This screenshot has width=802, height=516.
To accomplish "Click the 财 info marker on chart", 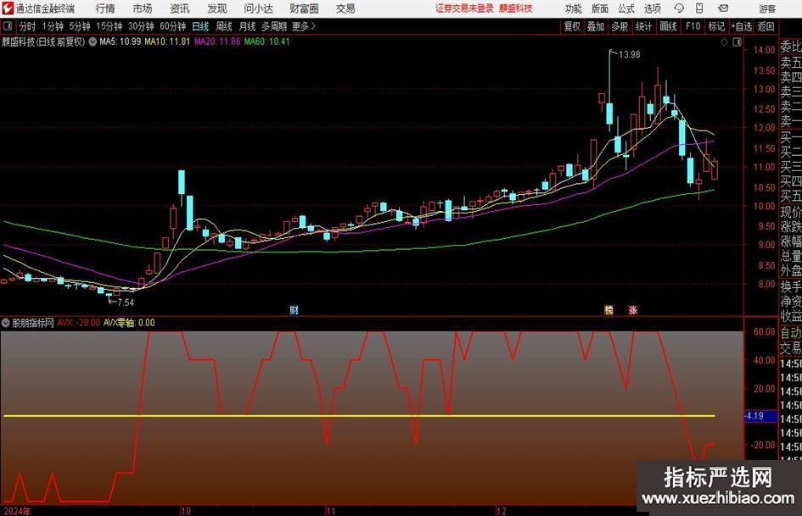I will pyautogui.click(x=294, y=310).
